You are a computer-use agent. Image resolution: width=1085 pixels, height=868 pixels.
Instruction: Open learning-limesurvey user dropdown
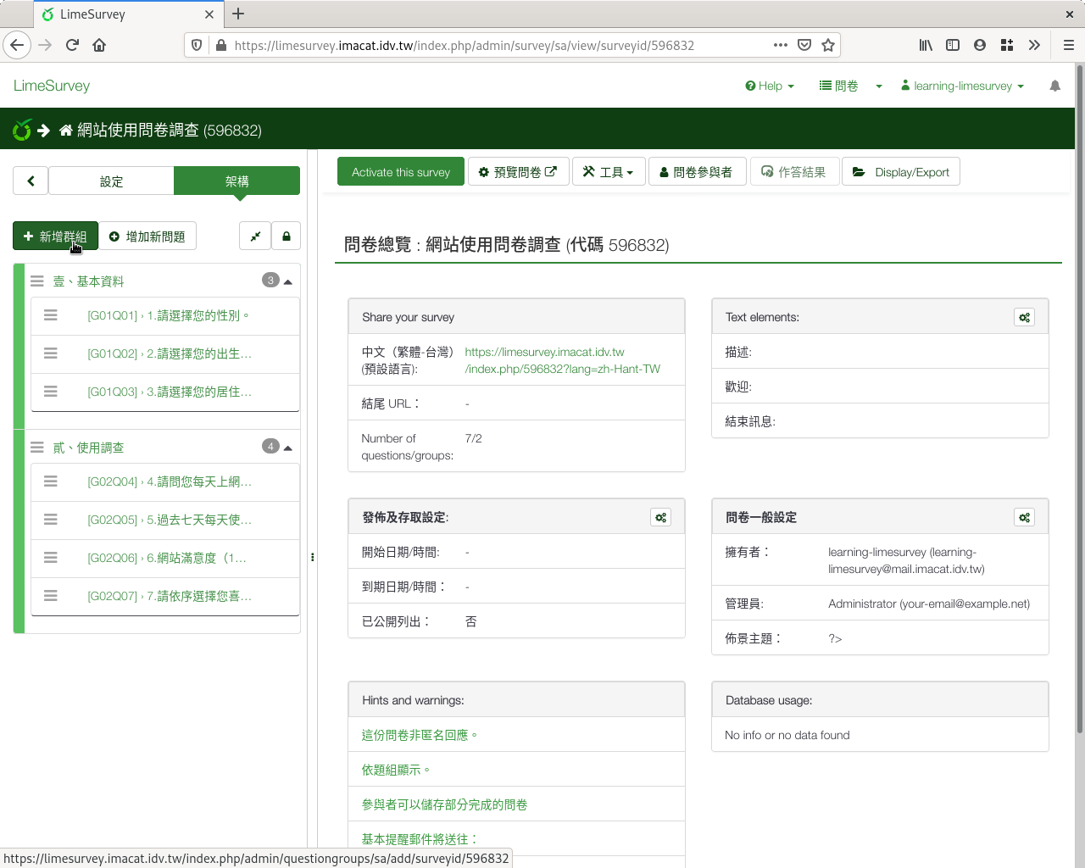point(962,86)
